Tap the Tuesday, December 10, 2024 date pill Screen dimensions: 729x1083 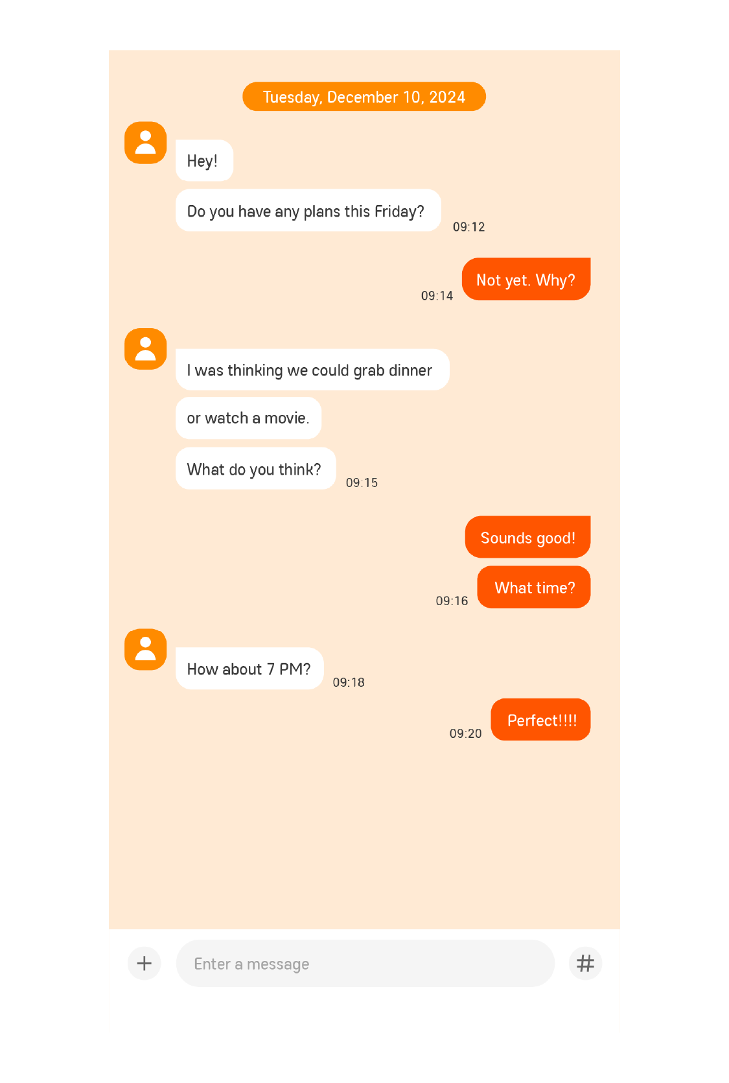(364, 97)
